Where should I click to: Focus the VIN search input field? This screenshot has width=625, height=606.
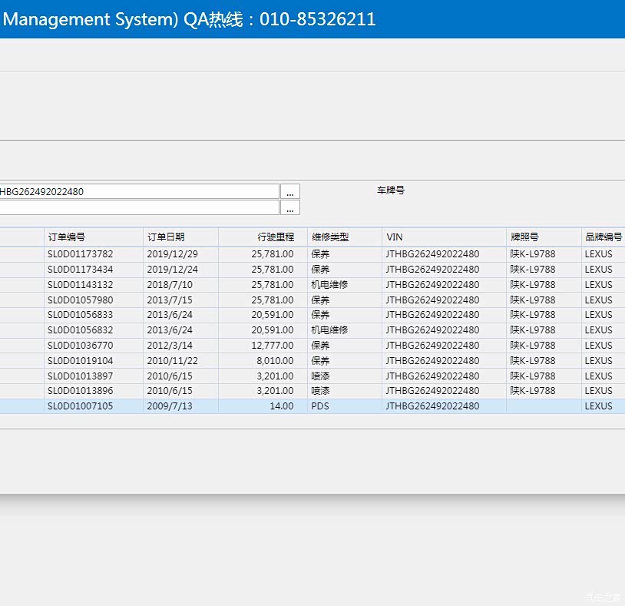(138, 192)
